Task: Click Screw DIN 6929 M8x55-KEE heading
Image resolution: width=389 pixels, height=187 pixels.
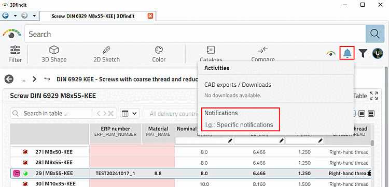Action: point(53,96)
